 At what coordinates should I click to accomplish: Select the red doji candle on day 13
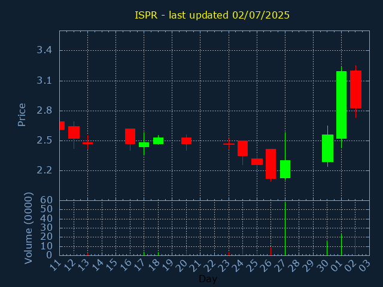(88, 143)
